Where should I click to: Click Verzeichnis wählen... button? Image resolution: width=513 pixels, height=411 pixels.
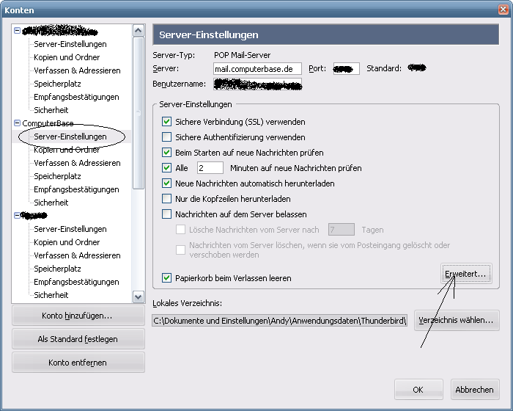(x=457, y=320)
